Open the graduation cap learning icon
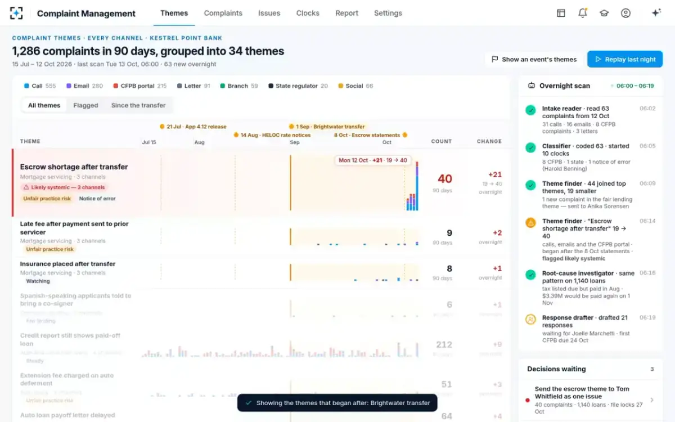The width and height of the screenshot is (675, 422). [x=604, y=13]
